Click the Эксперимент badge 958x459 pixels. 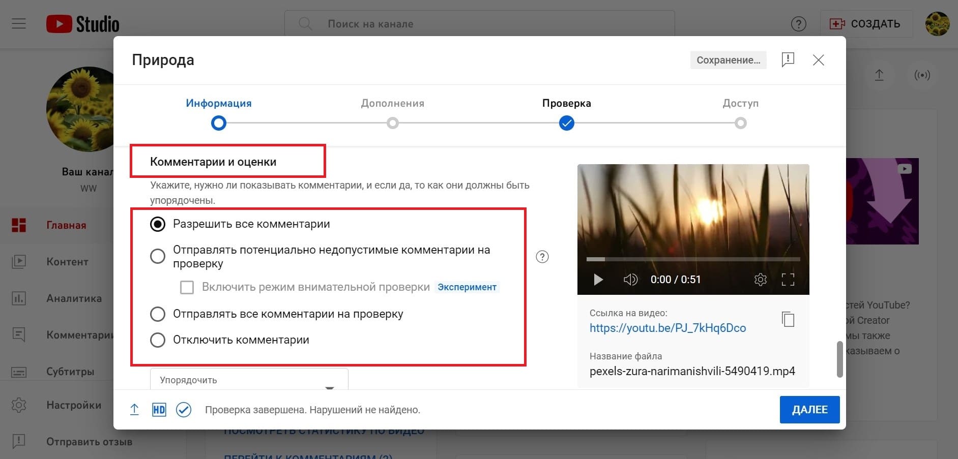(x=467, y=287)
